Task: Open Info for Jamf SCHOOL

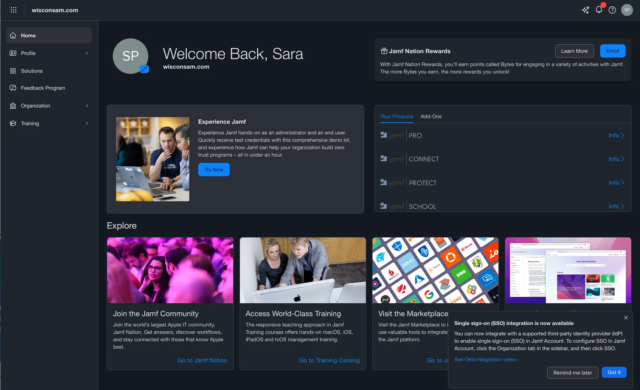Action: coord(616,206)
